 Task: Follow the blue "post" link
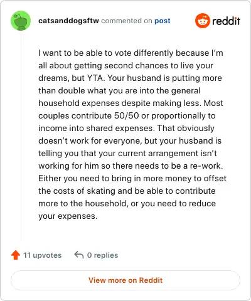point(163,21)
